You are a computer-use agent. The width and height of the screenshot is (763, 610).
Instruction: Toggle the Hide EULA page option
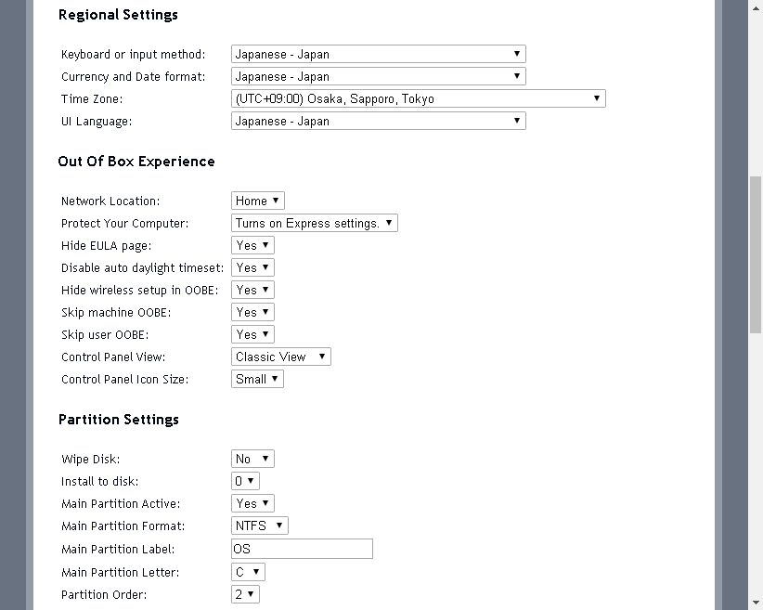(x=252, y=246)
